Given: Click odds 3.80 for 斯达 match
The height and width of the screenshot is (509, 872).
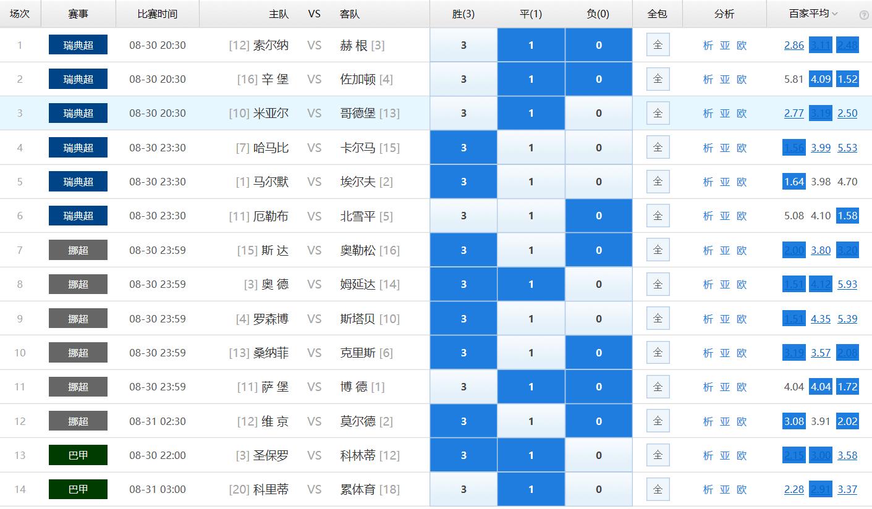Looking at the screenshot, I should (x=821, y=250).
